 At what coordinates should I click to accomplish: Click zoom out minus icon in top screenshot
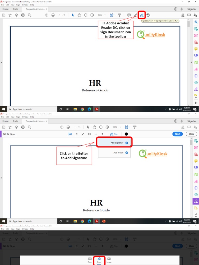click(86, 15)
